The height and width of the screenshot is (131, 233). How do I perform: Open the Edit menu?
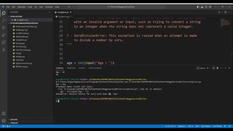coord(13,7)
